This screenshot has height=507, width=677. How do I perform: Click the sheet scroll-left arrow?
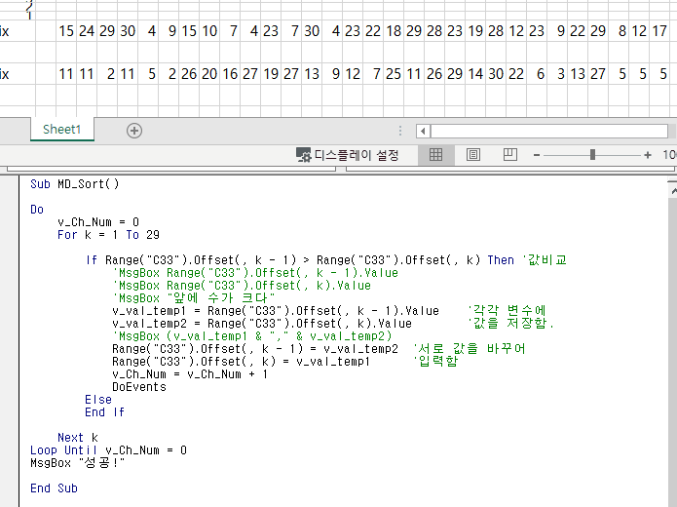[423, 131]
